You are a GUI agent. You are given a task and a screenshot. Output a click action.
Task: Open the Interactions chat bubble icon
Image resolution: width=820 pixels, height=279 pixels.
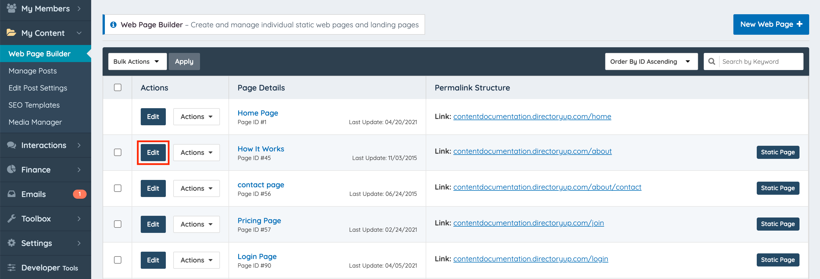(11, 145)
